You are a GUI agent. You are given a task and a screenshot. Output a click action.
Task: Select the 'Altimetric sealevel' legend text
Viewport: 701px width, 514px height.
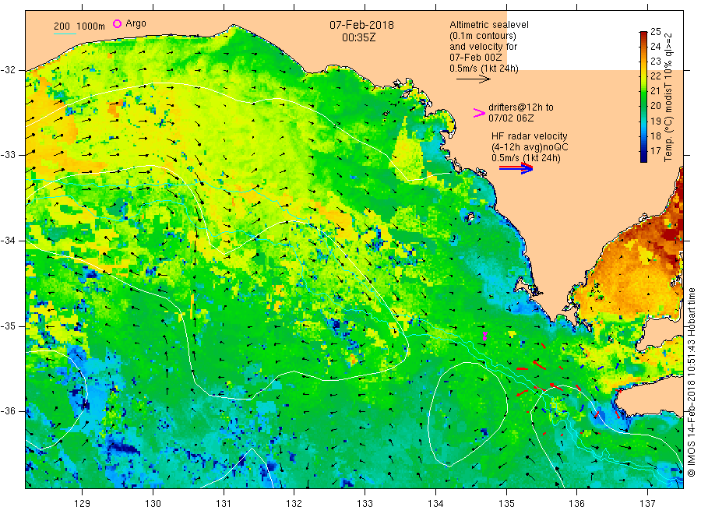tap(488, 25)
